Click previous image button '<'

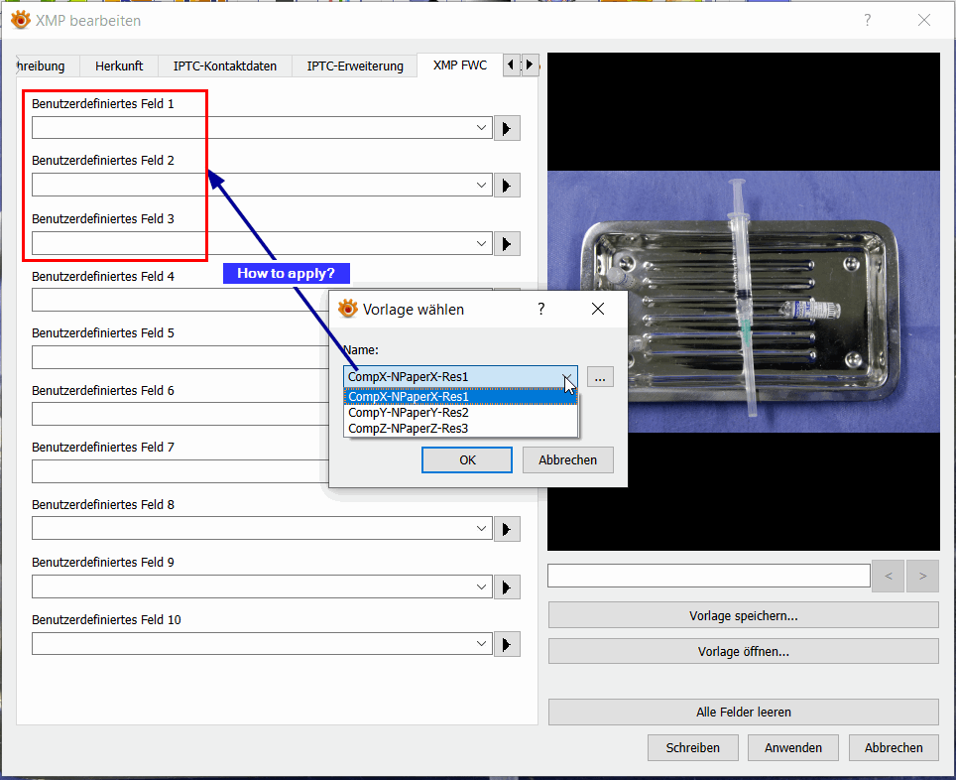click(889, 577)
